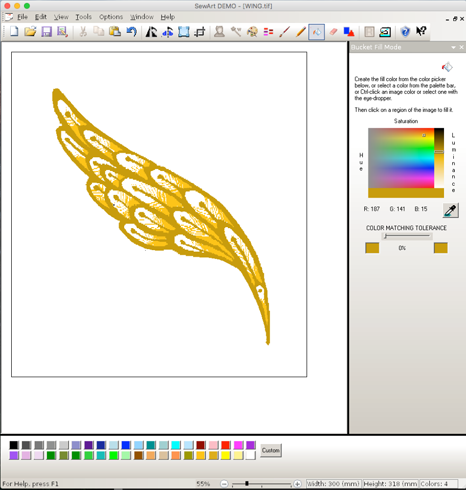Open the File menu

pyautogui.click(x=22, y=17)
